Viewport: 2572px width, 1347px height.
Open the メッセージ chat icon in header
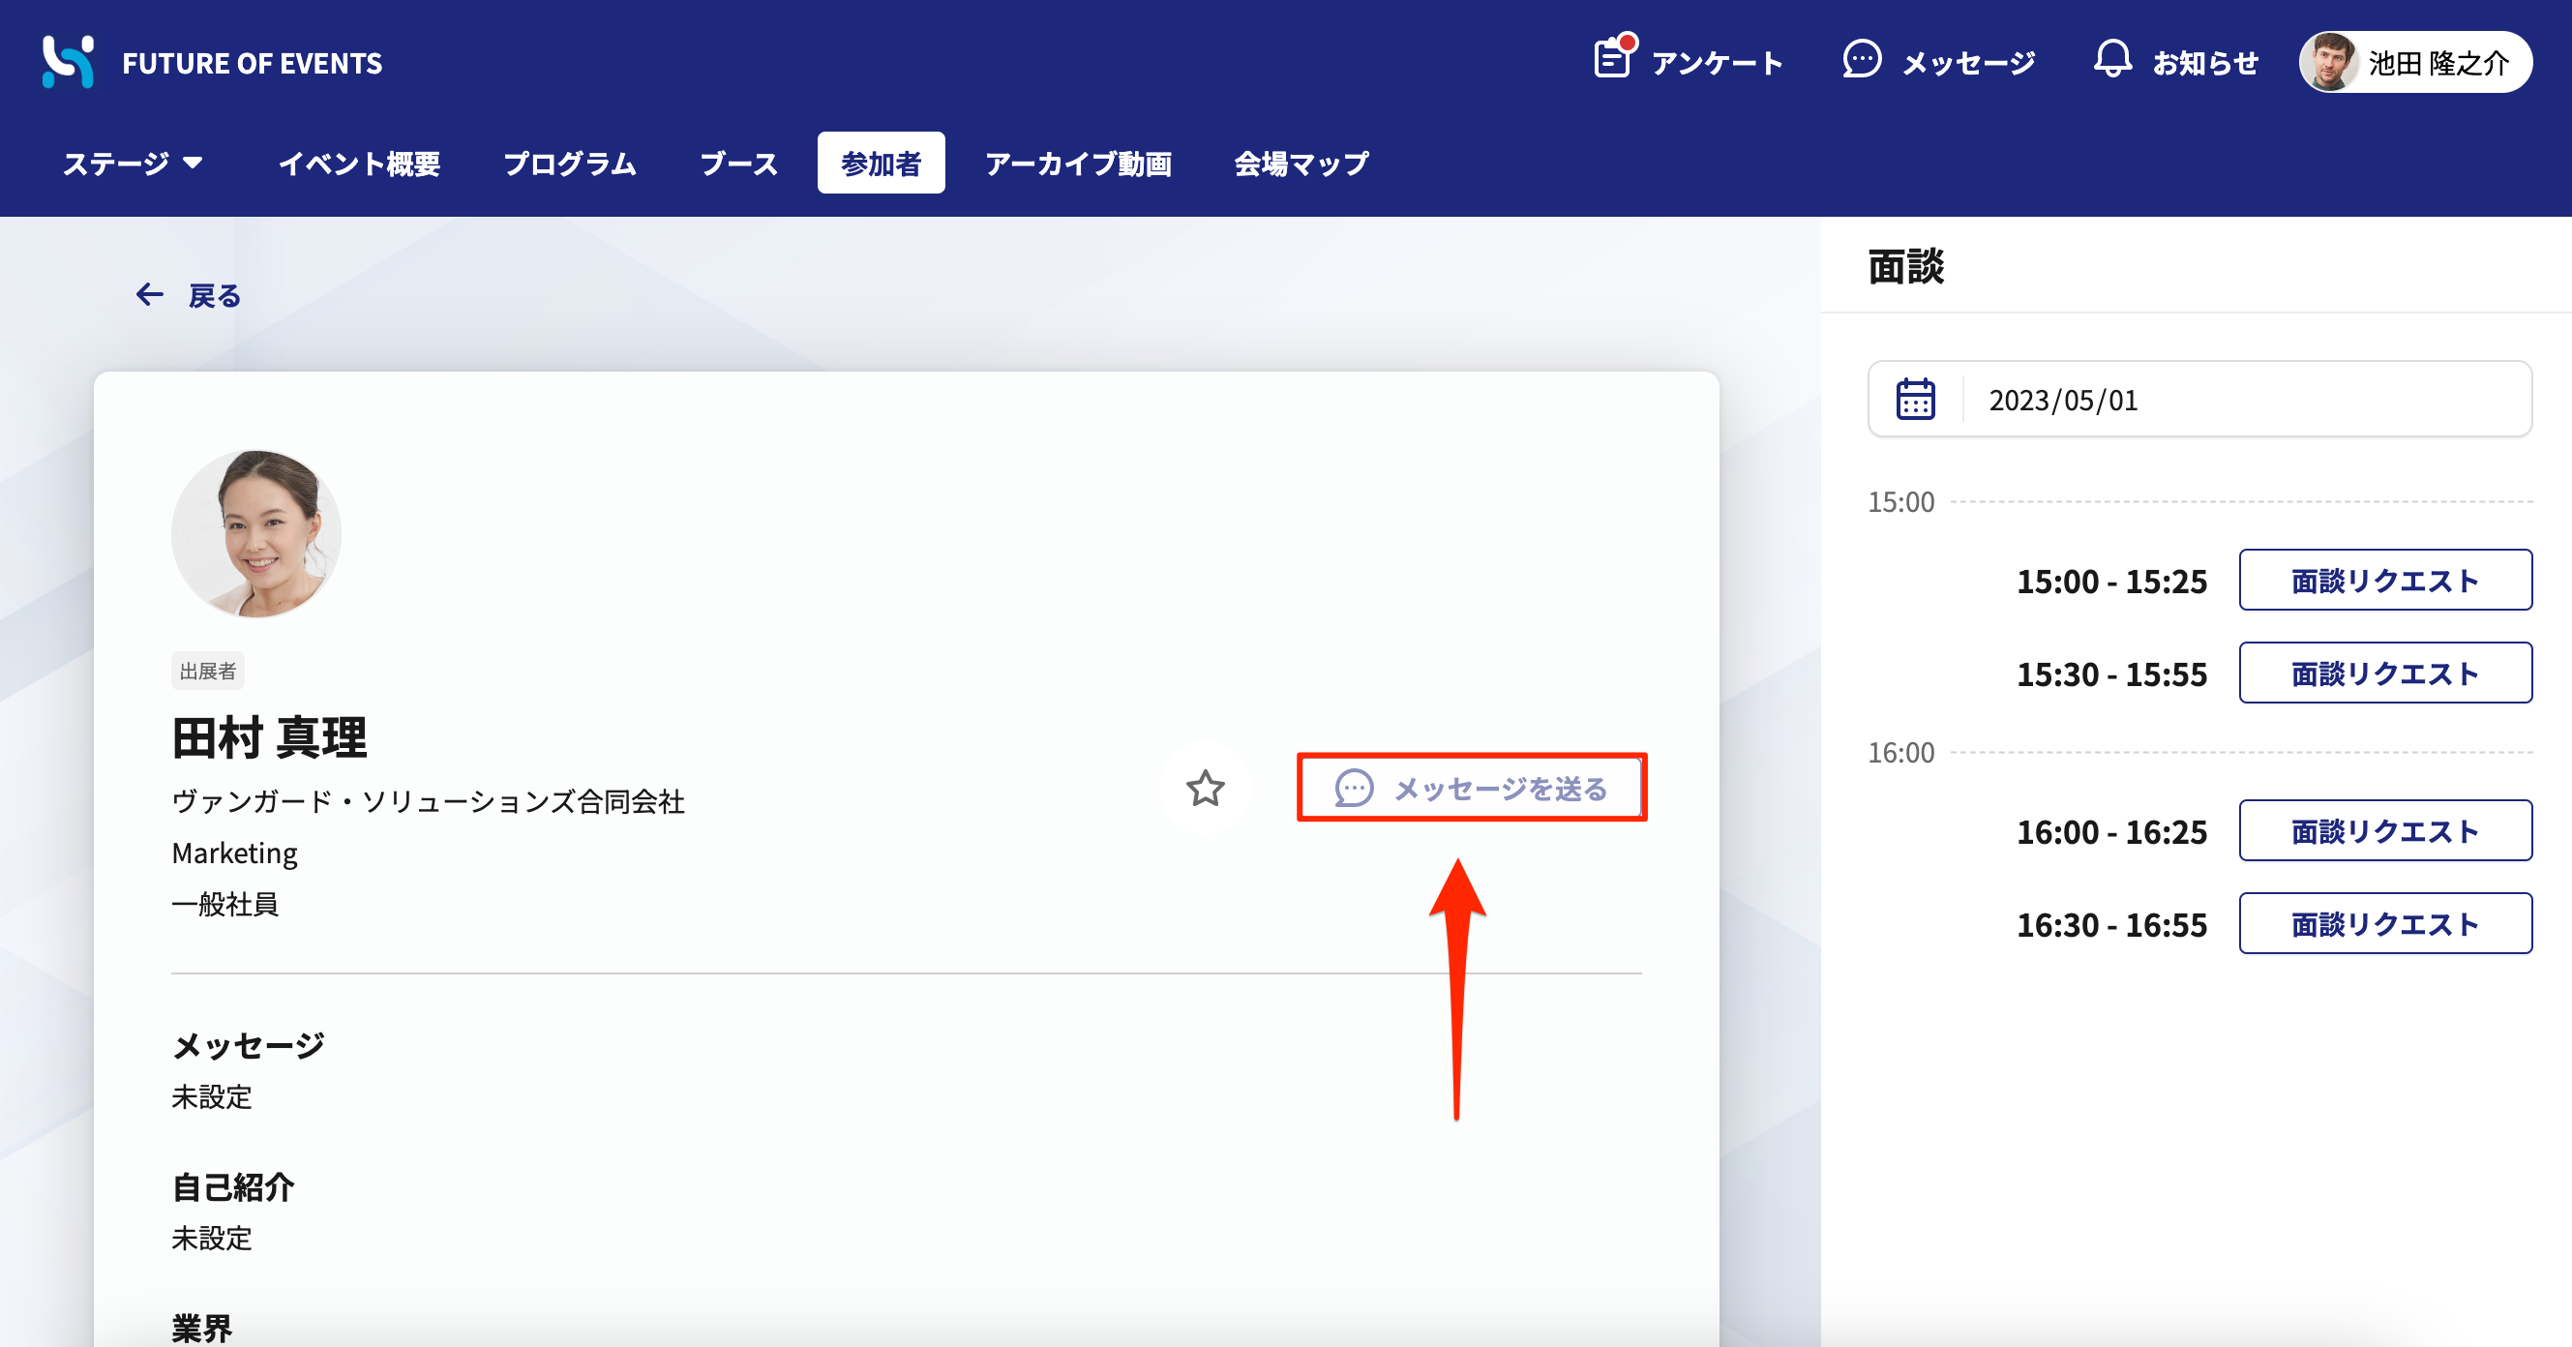click(1862, 60)
